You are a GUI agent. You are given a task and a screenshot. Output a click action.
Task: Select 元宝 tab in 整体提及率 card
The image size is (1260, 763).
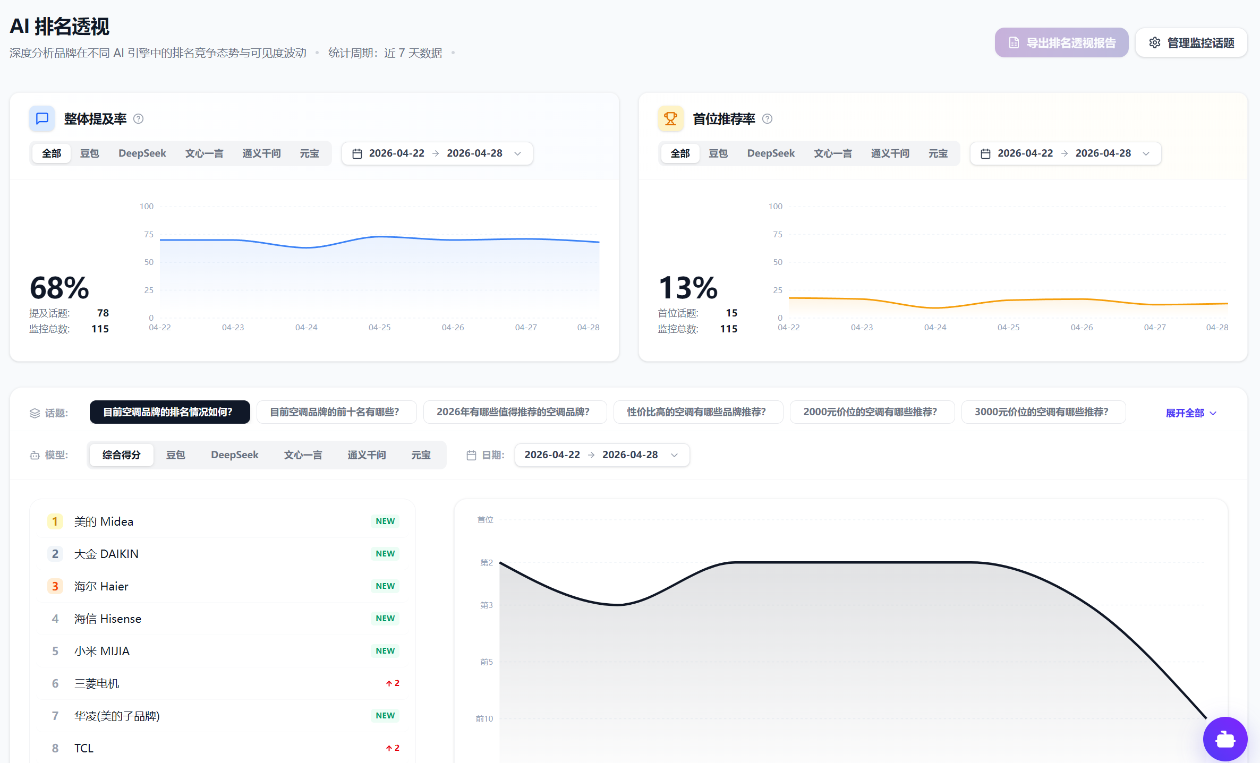[x=309, y=153]
